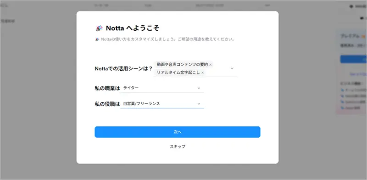Screen dimensions: 367x180
Task: Click the blue 次へ button
Action: coord(178,132)
